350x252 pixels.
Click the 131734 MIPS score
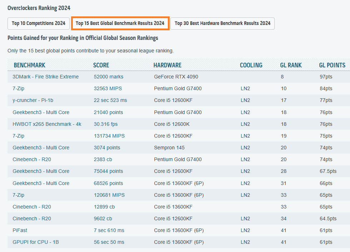[x=109, y=136]
